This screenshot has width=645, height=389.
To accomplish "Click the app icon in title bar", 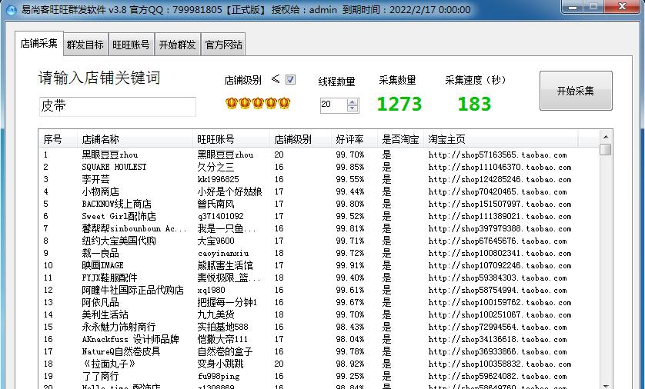I will tap(9, 9).
